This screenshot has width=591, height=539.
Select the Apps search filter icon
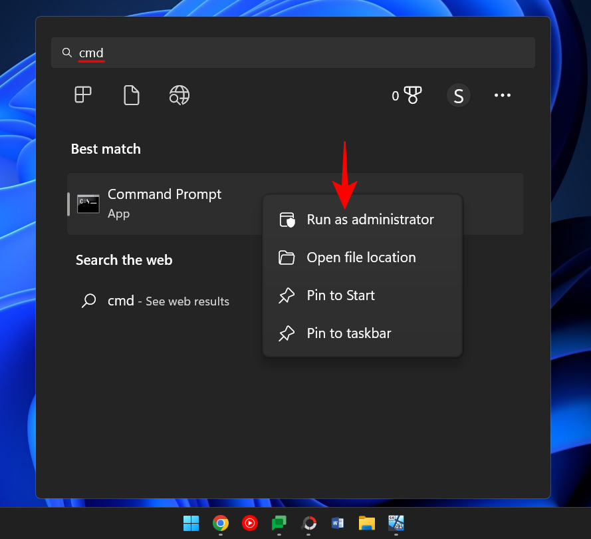[82, 95]
